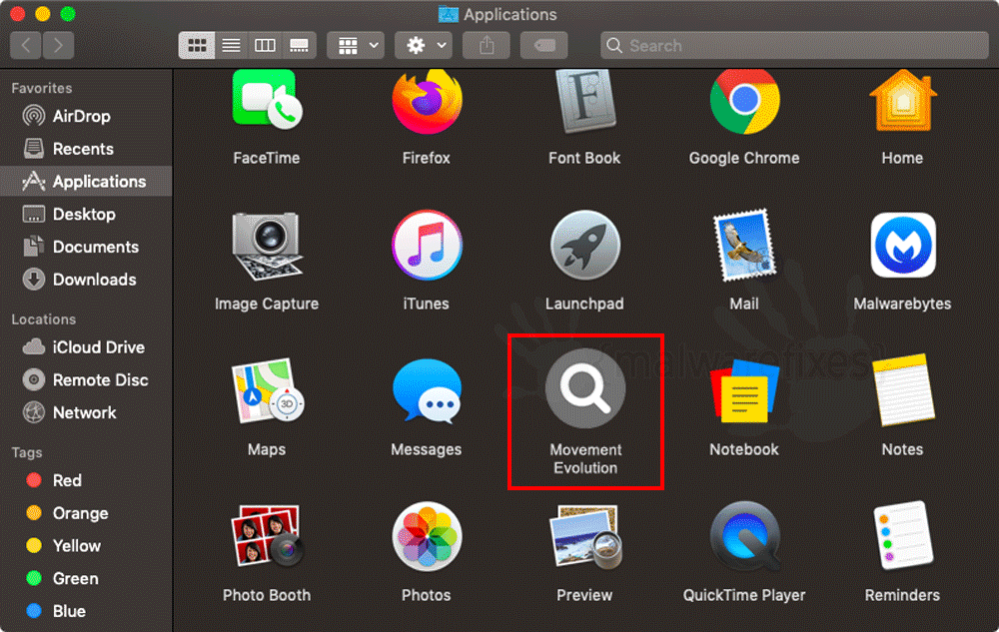Click the Preview app icon
Screen dimensions: 999x632
[584, 536]
